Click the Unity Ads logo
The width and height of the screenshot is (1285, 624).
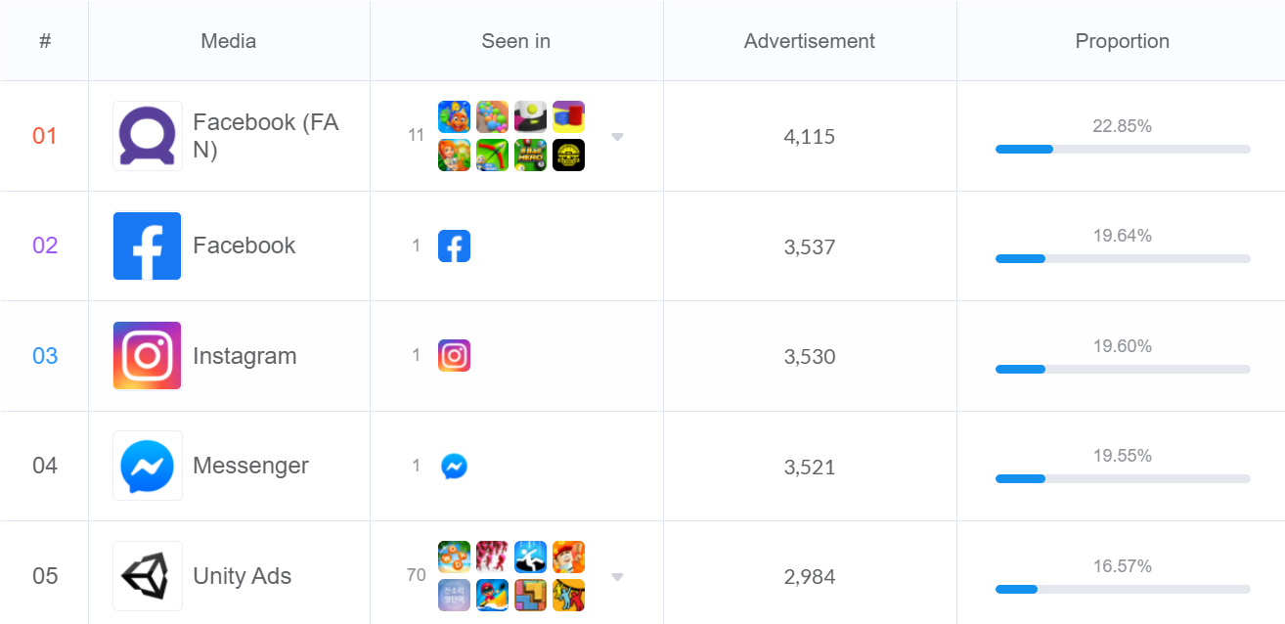pos(147,576)
